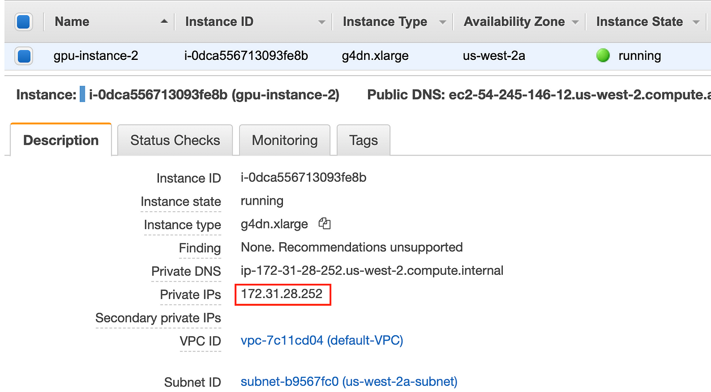The height and width of the screenshot is (392, 711).
Task: Click i-0dca556713093fe8b in the table row
Action: click(x=246, y=56)
